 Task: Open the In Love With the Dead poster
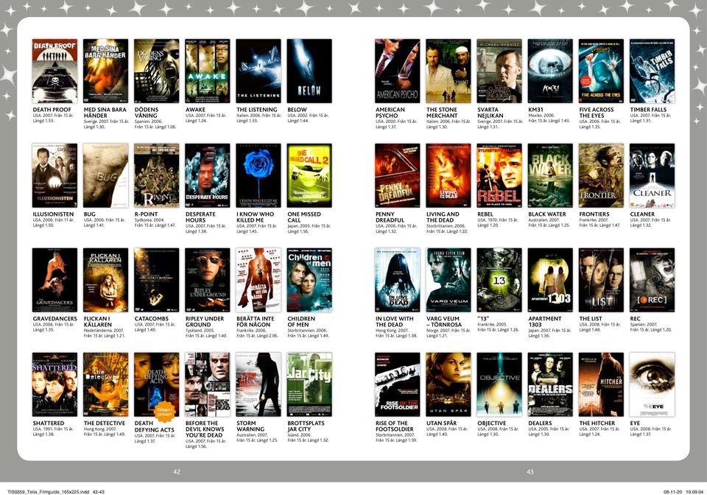397,280
